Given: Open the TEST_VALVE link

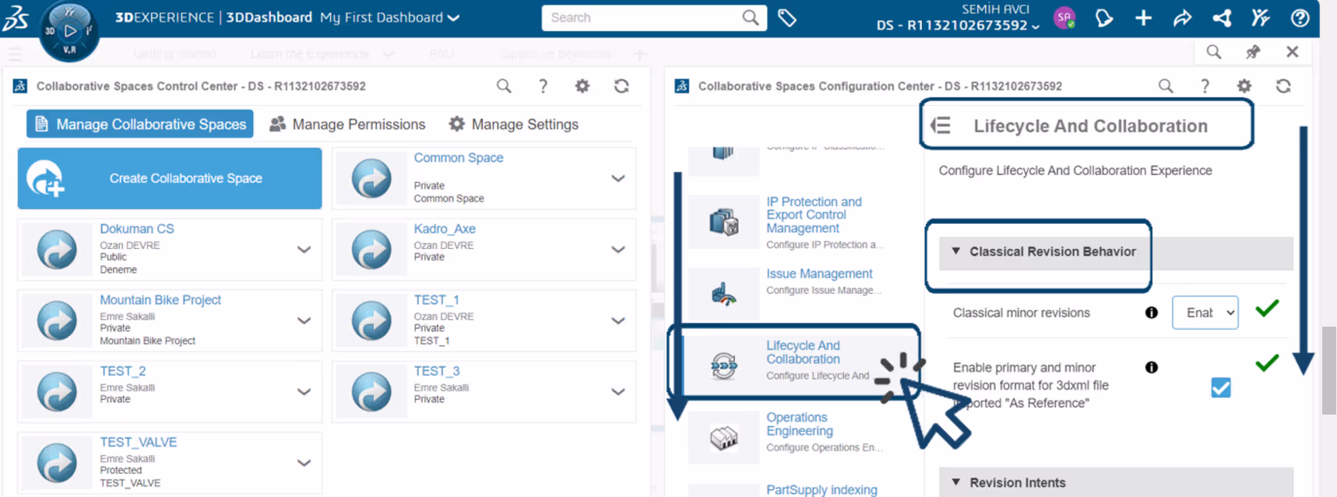Looking at the screenshot, I should point(139,442).
